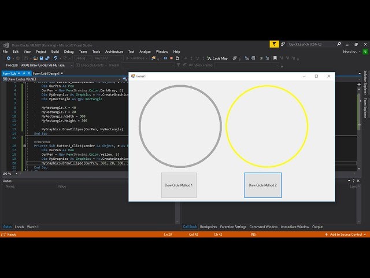Image resolution: width=370 pixels, height=278 pixels.
Task: Open the 100 % zoom level dropdown
Action: pyautogui.click(x=10, y=174)
